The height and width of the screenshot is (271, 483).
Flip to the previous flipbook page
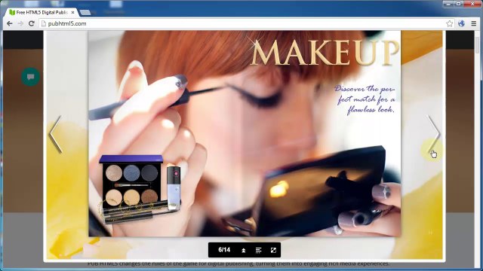coord(55,134)
